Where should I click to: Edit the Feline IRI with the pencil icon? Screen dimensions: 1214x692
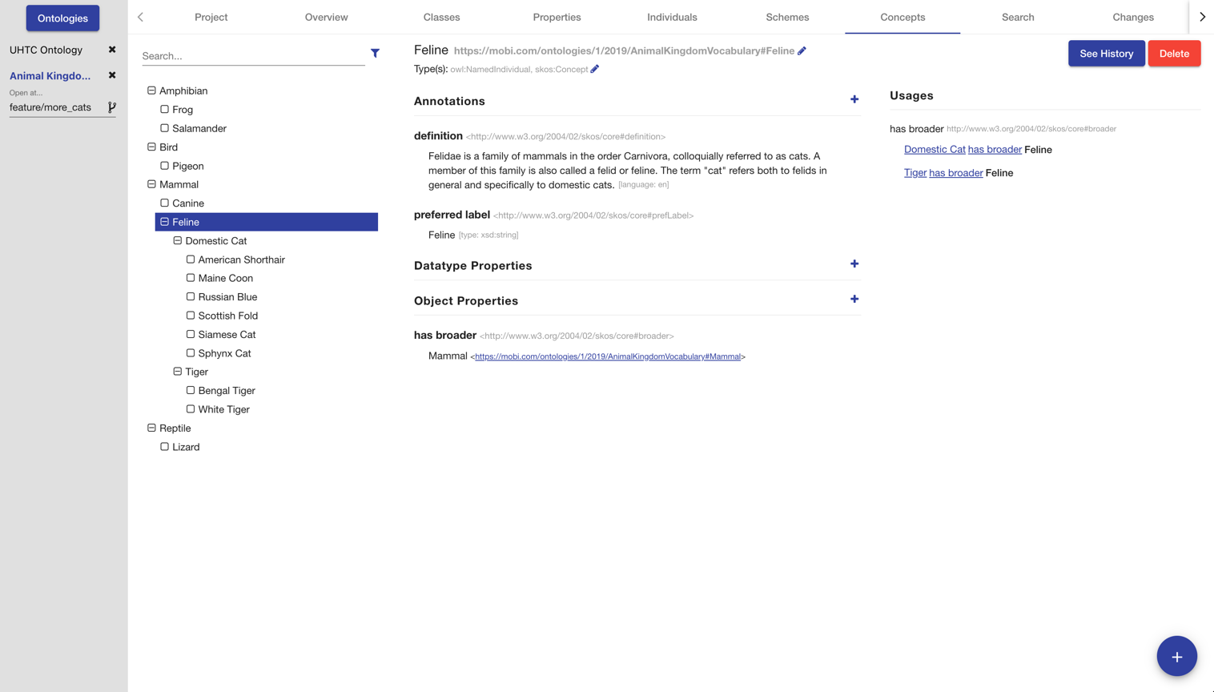pos(802,49)
